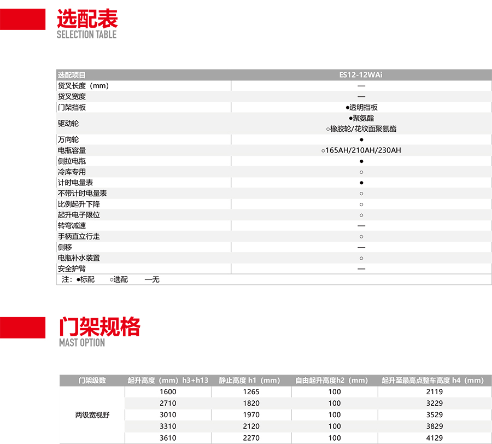This screenshot has height=444, width=492.
Task: Select static height value 1820
Action: pyautogui.click(x=251, y=403)
